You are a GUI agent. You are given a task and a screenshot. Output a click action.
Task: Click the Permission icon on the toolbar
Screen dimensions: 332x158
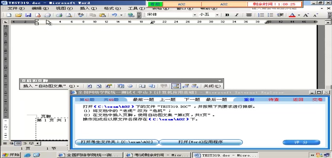(x=38, y=15)
